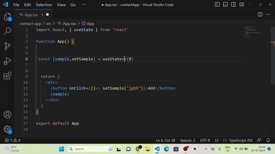Image resolution: width=275 pixels, height=154 pixels.
Task: Open the microphone tray icon
Action: click(220, 149)
